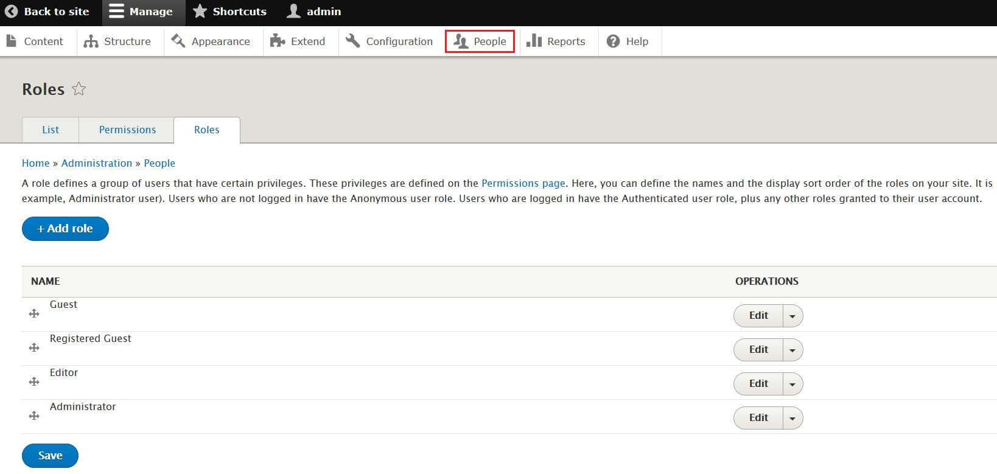Expand operations dropdown arrow for Guest
The height and width of the screenshot is (474, 997).
(x=792, y=316)
